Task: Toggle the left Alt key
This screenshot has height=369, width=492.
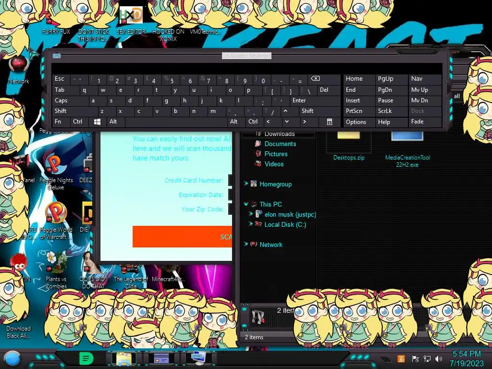Action: 115,122
